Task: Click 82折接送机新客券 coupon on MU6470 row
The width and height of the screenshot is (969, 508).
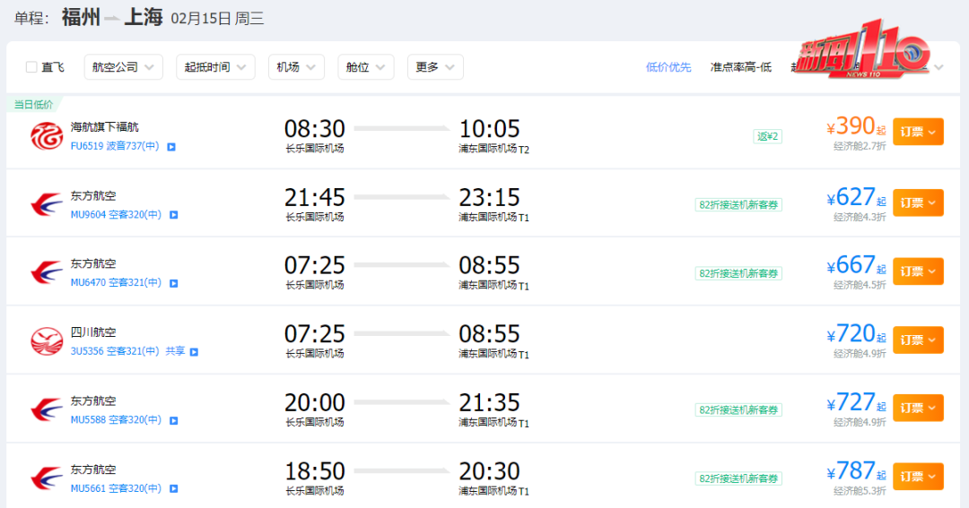Action: (x=738, y=273)
